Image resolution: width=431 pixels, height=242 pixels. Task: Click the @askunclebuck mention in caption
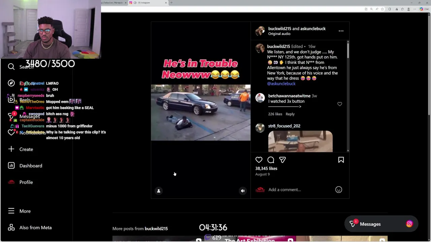click(281, 84)
